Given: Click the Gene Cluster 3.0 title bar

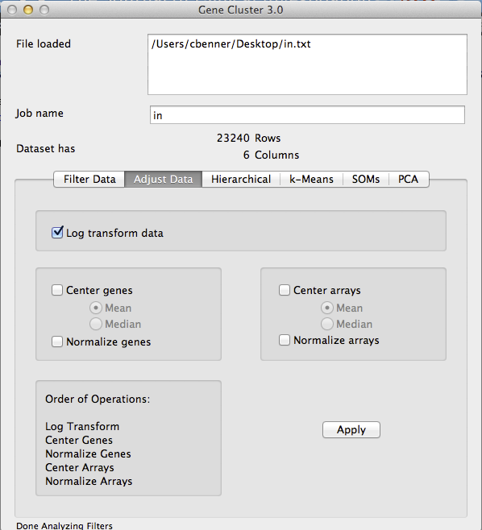Looking at the screenshot, I should (x=240, y=10).
